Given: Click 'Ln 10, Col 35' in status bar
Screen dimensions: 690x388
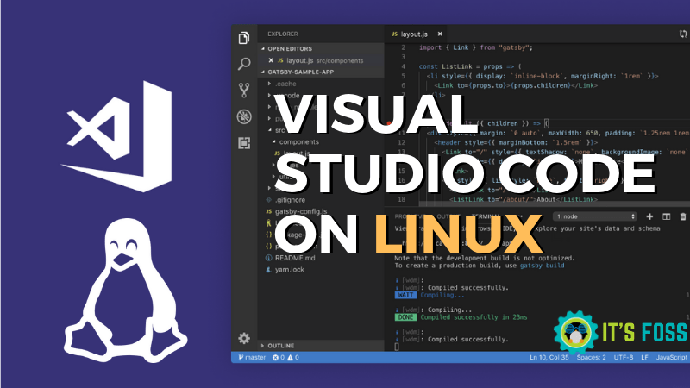Looking at the screenshot, I should click(x=549, y=357).
